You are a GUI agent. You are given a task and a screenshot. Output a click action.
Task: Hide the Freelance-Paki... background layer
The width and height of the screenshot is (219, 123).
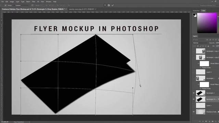(x=194, y=112)
